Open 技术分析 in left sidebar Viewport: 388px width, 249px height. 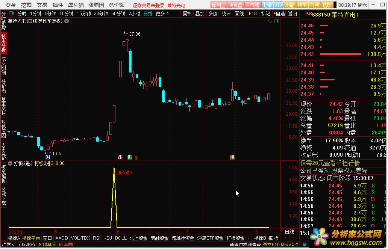pyautogui.click(x=3, y=43)
